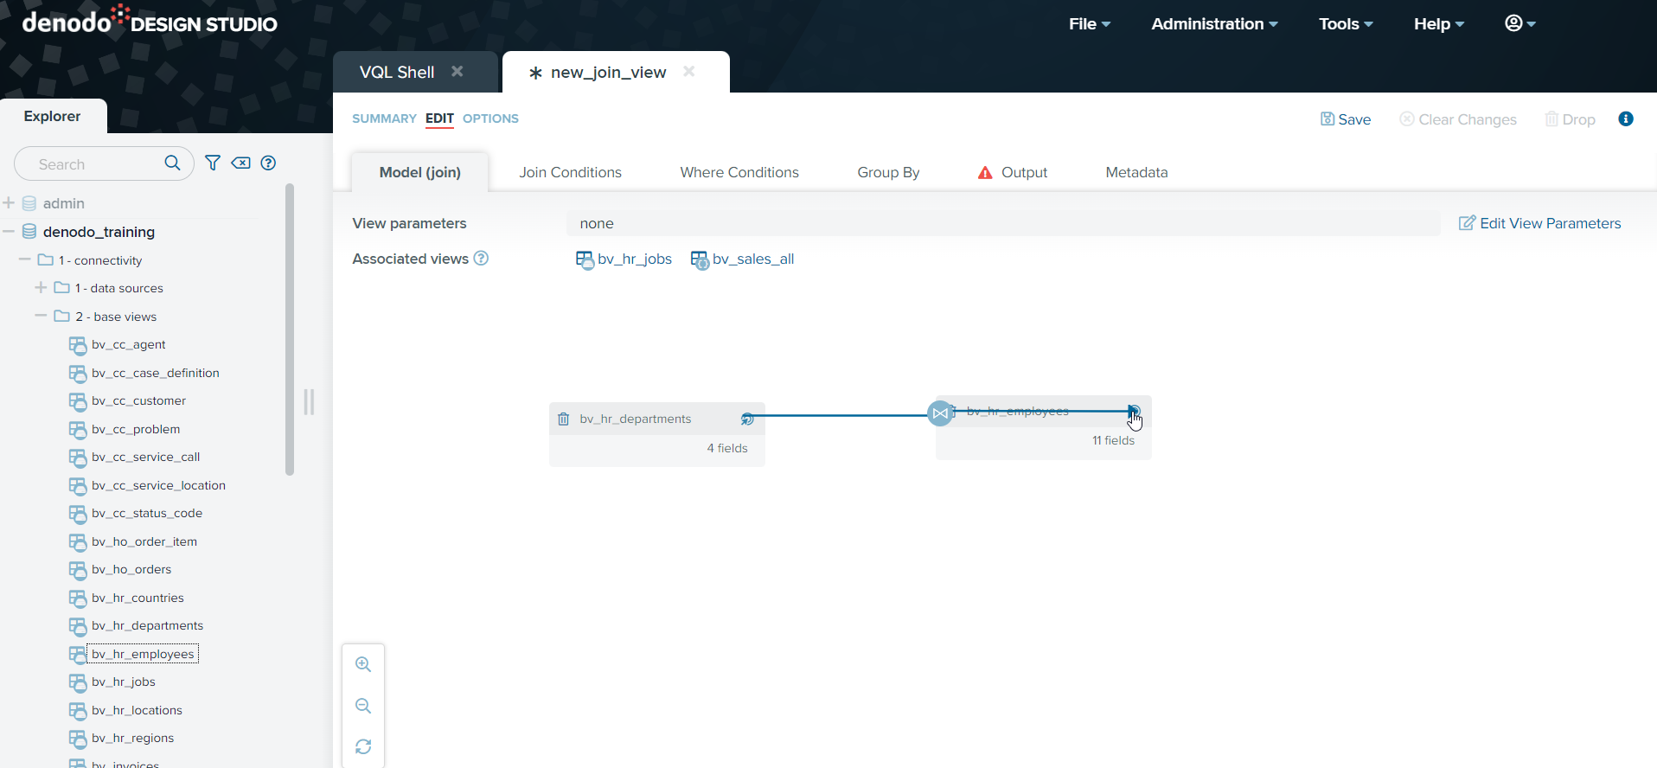1657x768 pixels.
Task: Click the clear search icon beside filter
Action: coord(240,163)
